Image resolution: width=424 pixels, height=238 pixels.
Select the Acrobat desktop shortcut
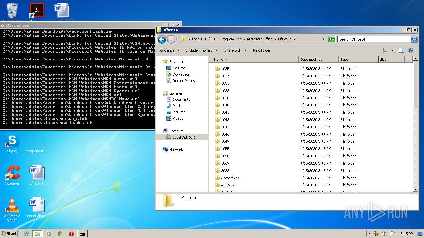[x=37, y=12]
